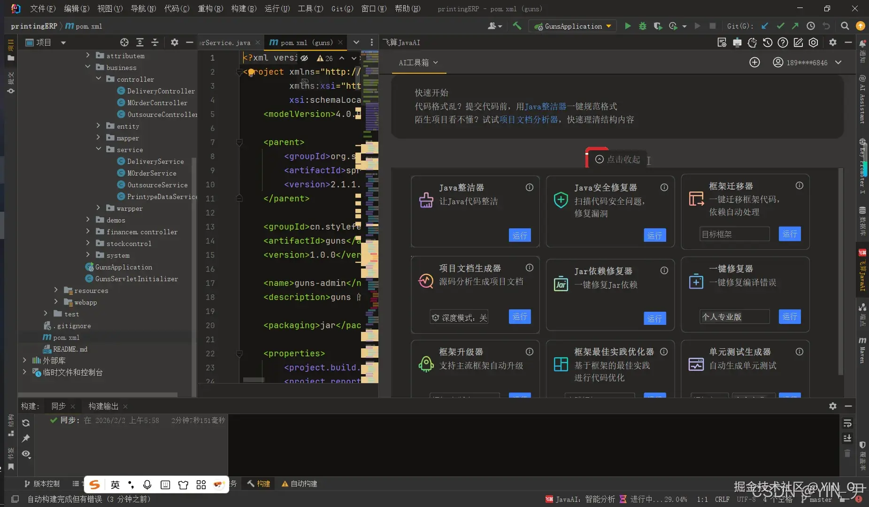Run GunsApplication with the green play icon

pos(628,26)
